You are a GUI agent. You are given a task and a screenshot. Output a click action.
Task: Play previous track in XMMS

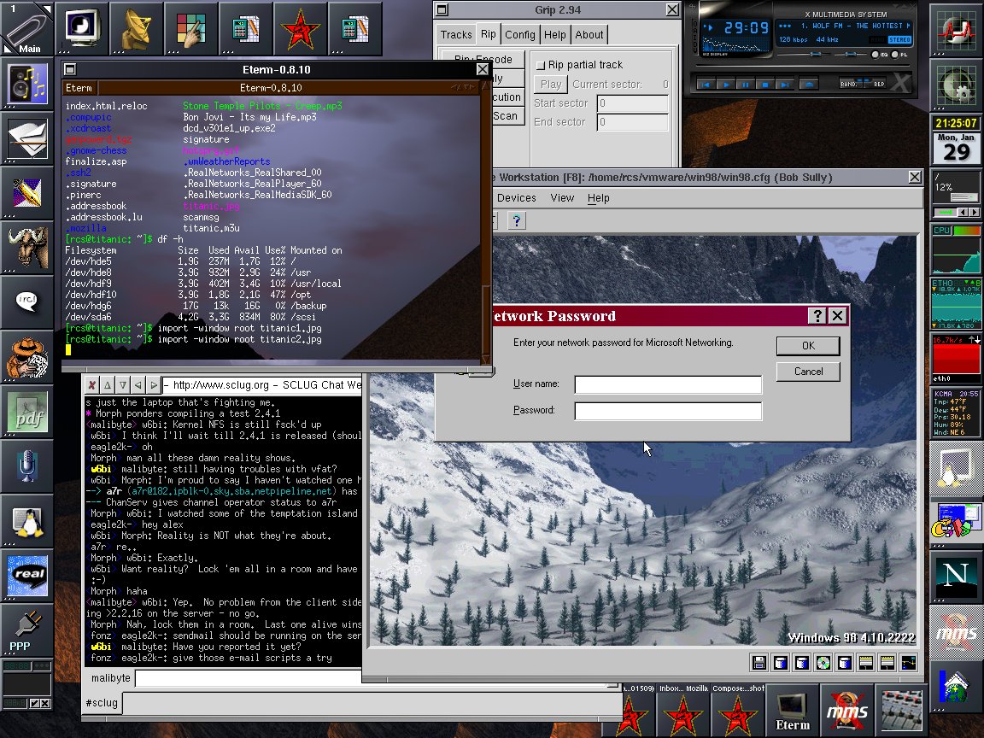coord(706,84)
